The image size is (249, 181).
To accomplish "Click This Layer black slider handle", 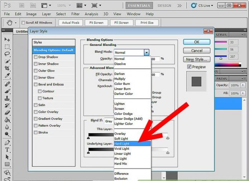I will click(x=88, y=137).
